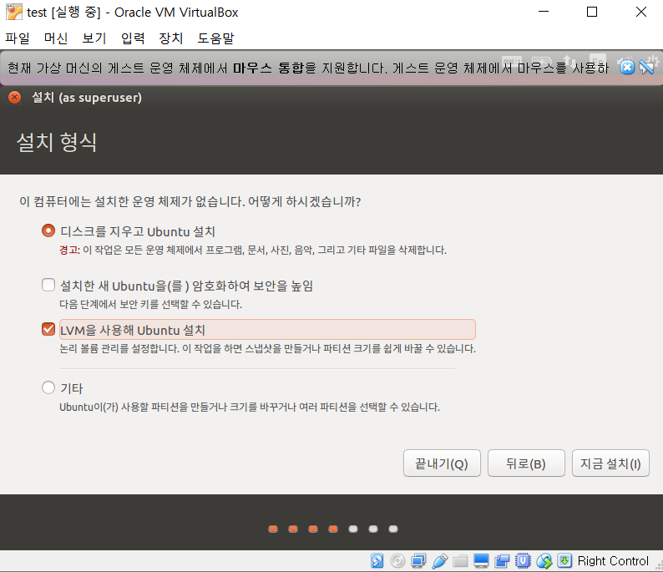This screenshot has height=572, width=663.
Task: Close the VirtualBox window
Action: 641,12
